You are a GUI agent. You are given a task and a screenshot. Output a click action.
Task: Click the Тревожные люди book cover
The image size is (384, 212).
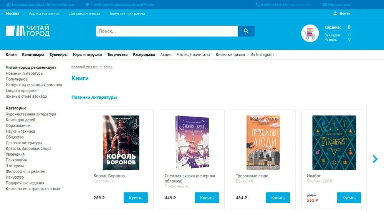click(x=263, y=143)
